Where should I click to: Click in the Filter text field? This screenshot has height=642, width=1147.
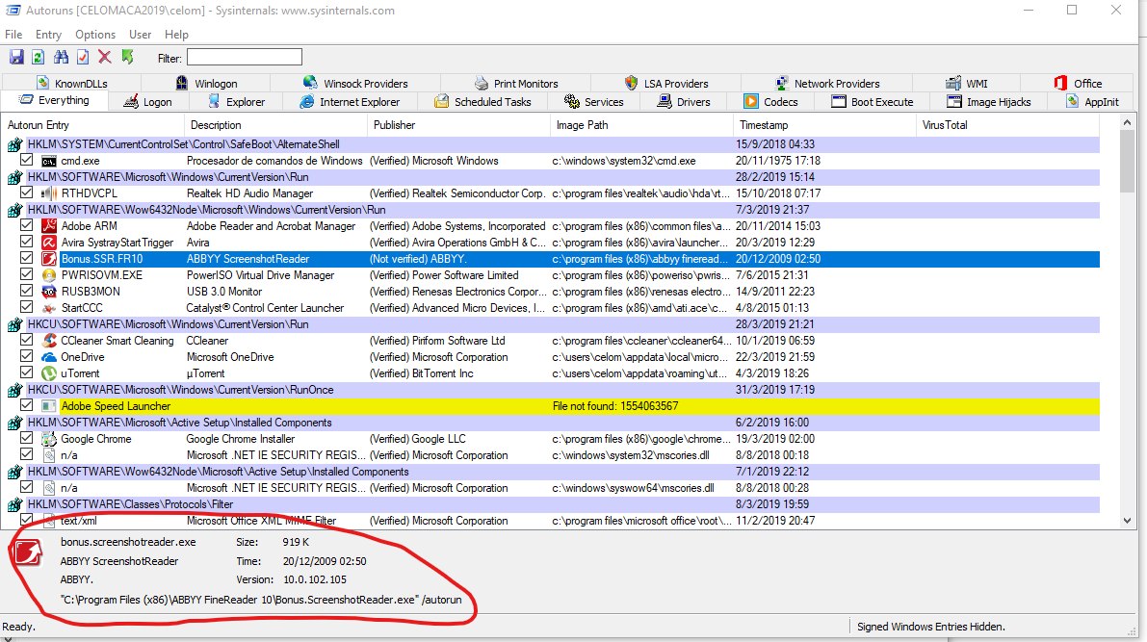click(245, 57)
